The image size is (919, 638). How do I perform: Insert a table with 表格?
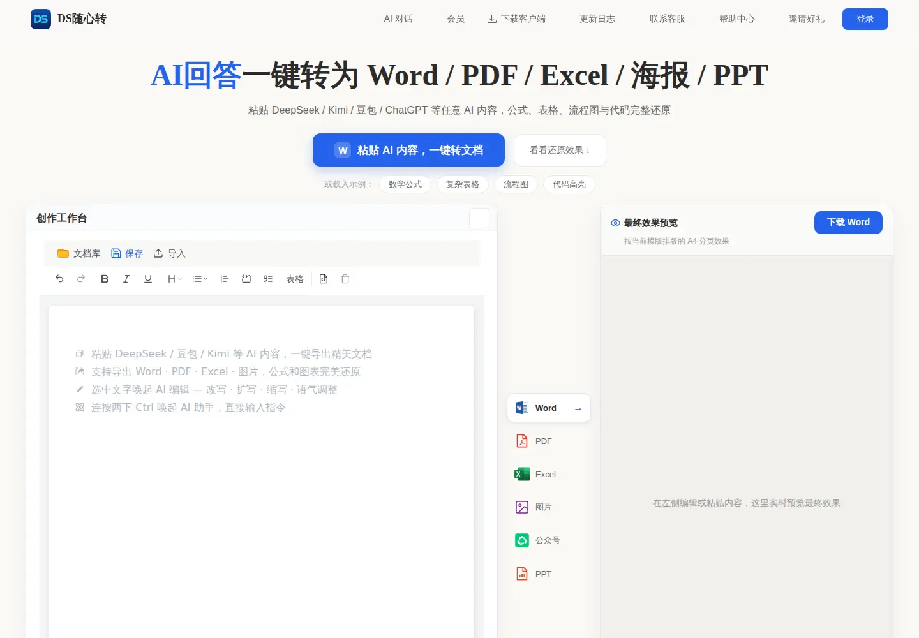(x=295, y=279)
